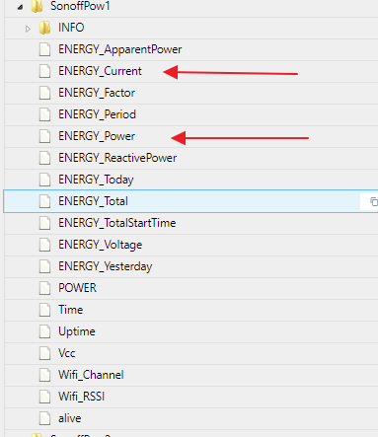Select the ENERGY_Power state
Image resolution: width=378 pixels, height=437 pixels.
[97, 136]
